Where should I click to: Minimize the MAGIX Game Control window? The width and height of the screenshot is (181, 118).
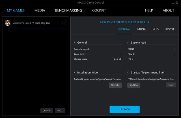click(173, 3)
